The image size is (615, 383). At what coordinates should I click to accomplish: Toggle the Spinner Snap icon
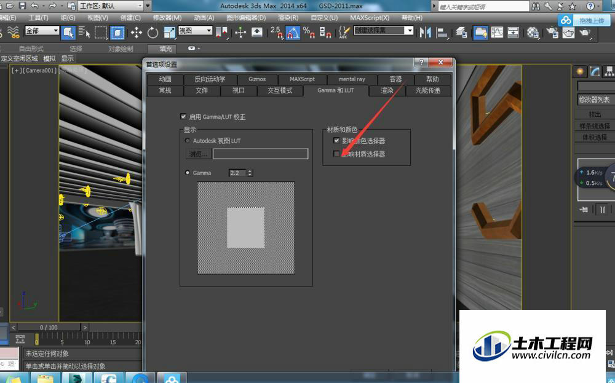click(x=325, y=33)
